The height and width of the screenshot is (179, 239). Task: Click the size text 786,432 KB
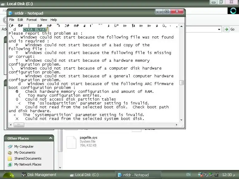(x=88, y=145)
